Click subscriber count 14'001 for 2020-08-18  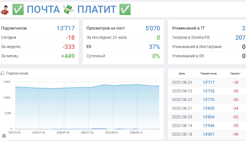point(209,134)
